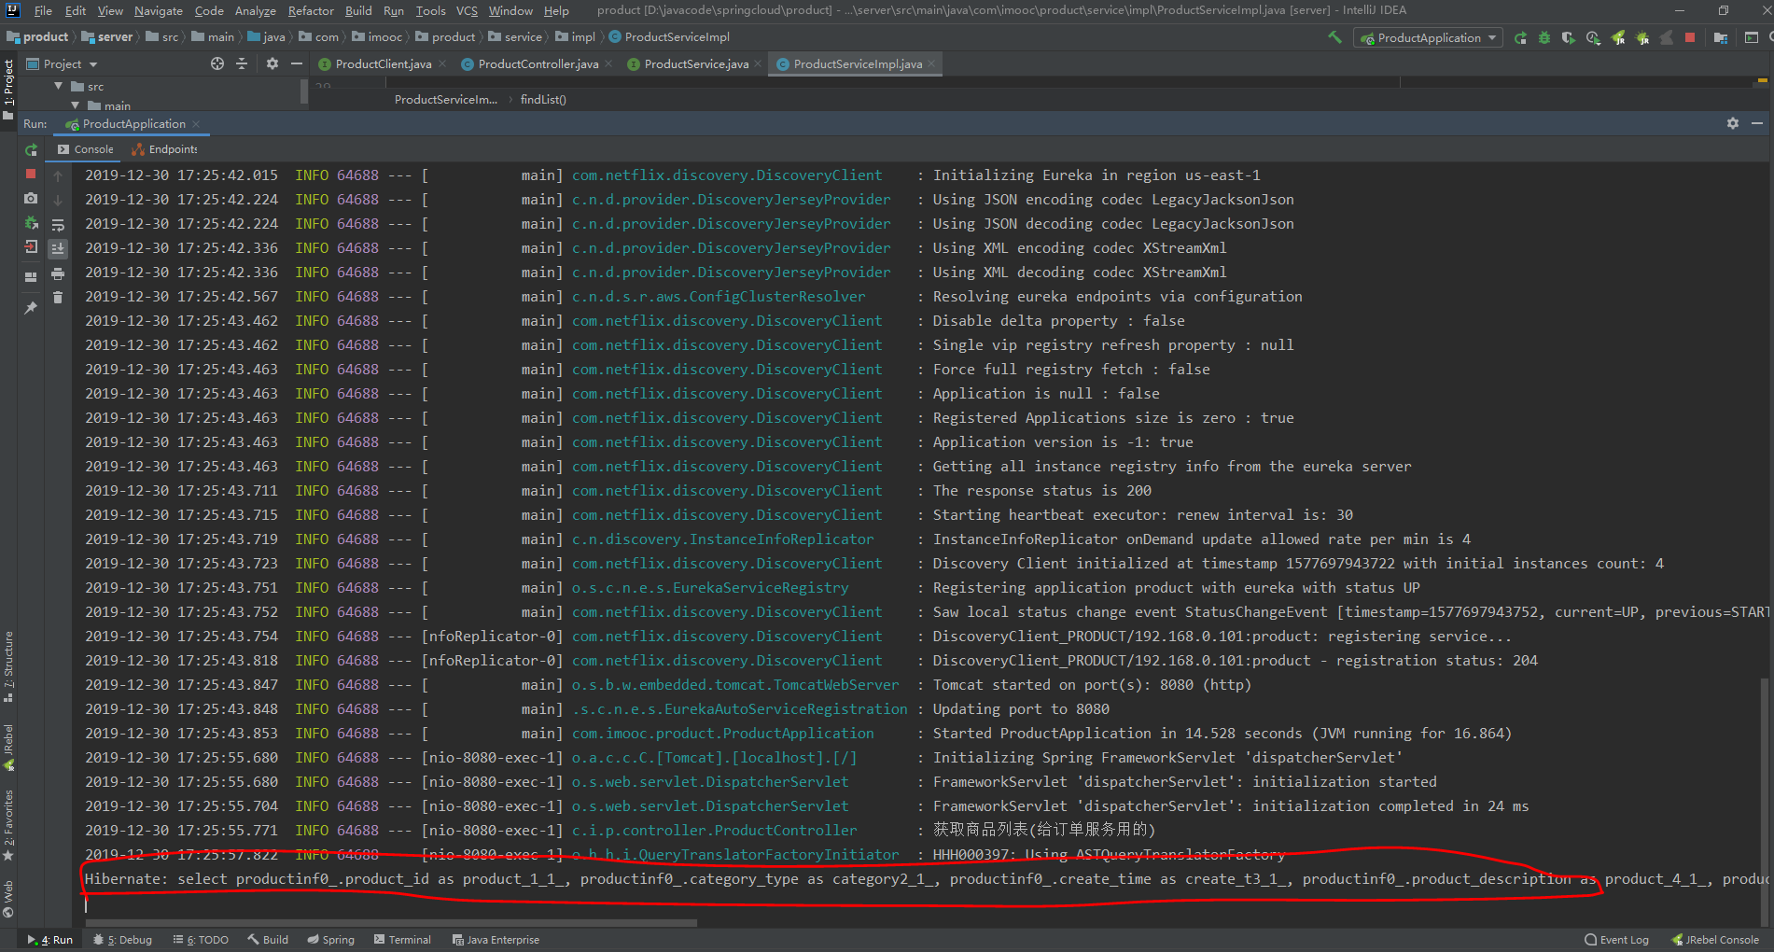Viewport: 1774px width, 952px height.
Task: Collapse the src folder in project tree
Action: [x=59, y=86]
